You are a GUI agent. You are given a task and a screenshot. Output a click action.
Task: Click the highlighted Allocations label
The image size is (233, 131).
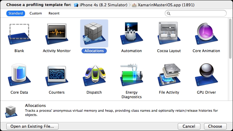click(94, 51)
